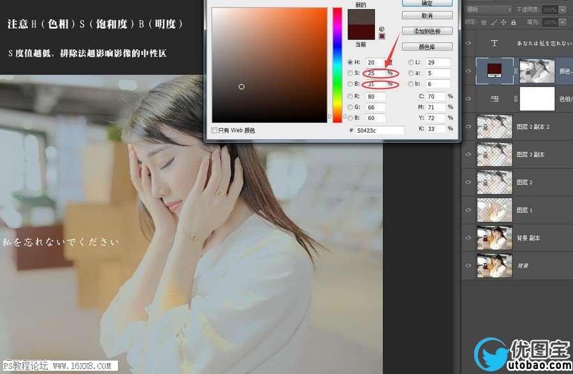Click the web-safe color cube warning icon
573x374 pixels.
coord(382,29)
